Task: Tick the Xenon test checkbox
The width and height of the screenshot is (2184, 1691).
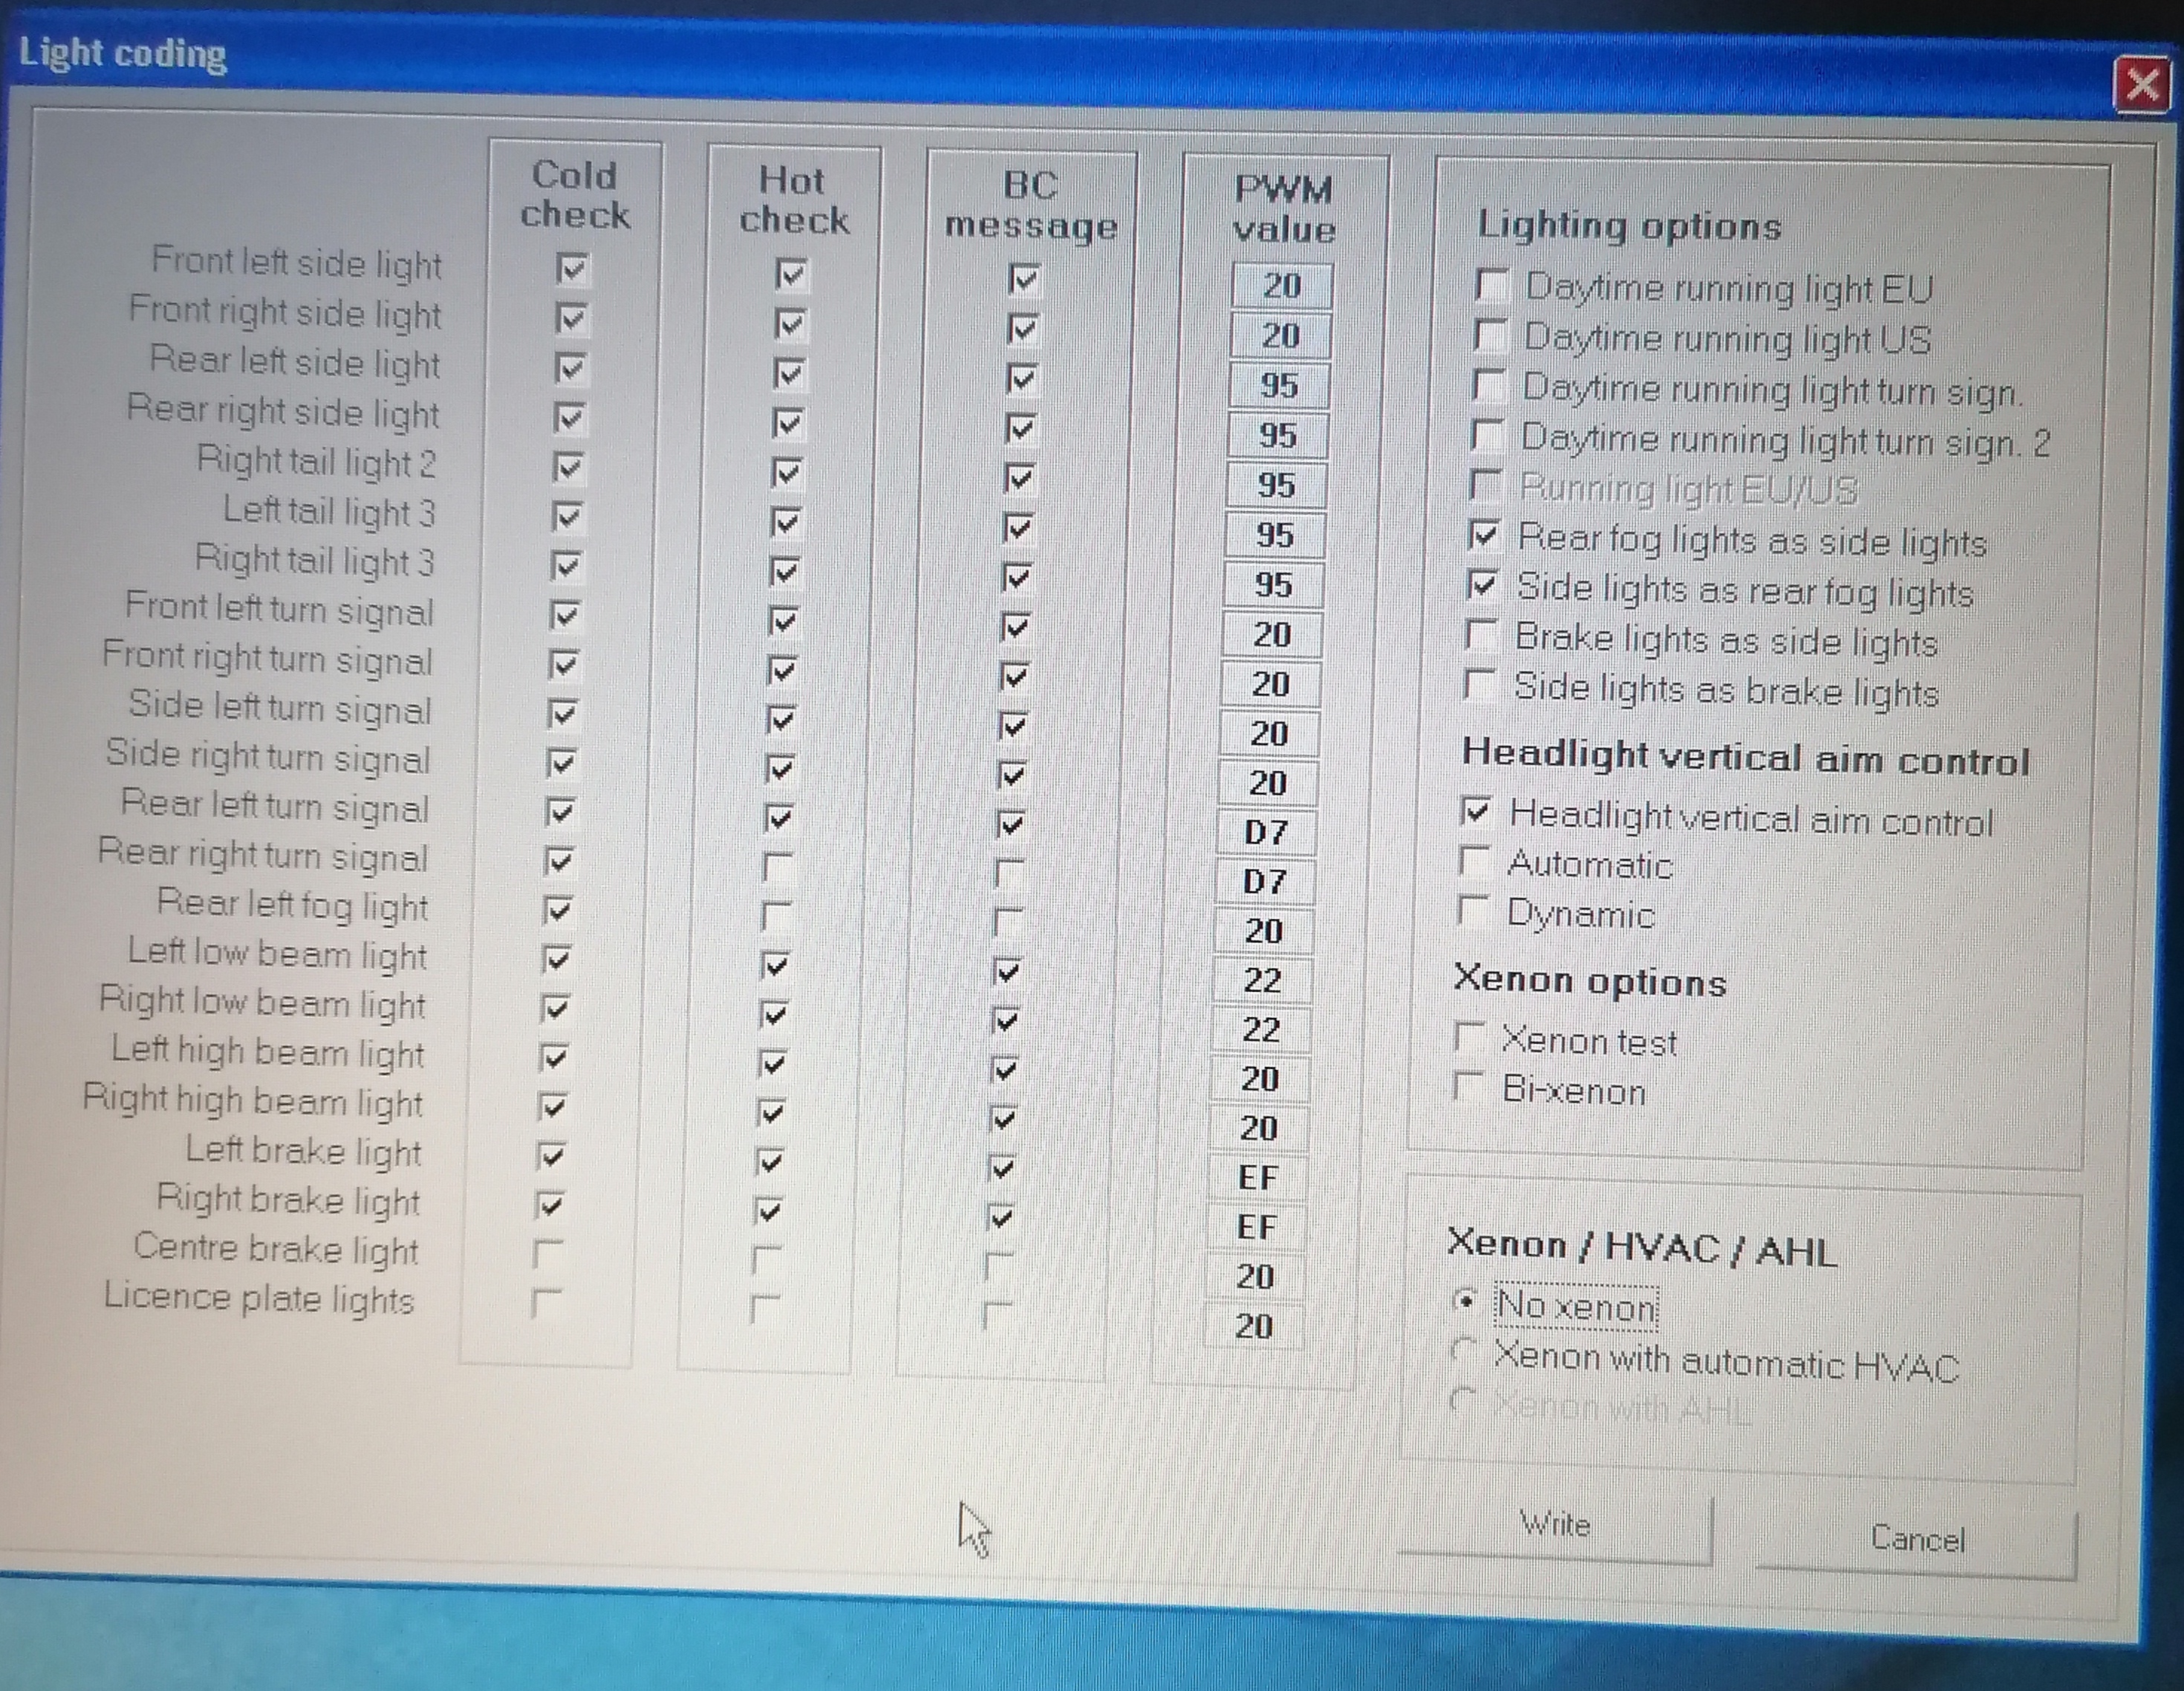Action: click(x=1469, y=1037)
